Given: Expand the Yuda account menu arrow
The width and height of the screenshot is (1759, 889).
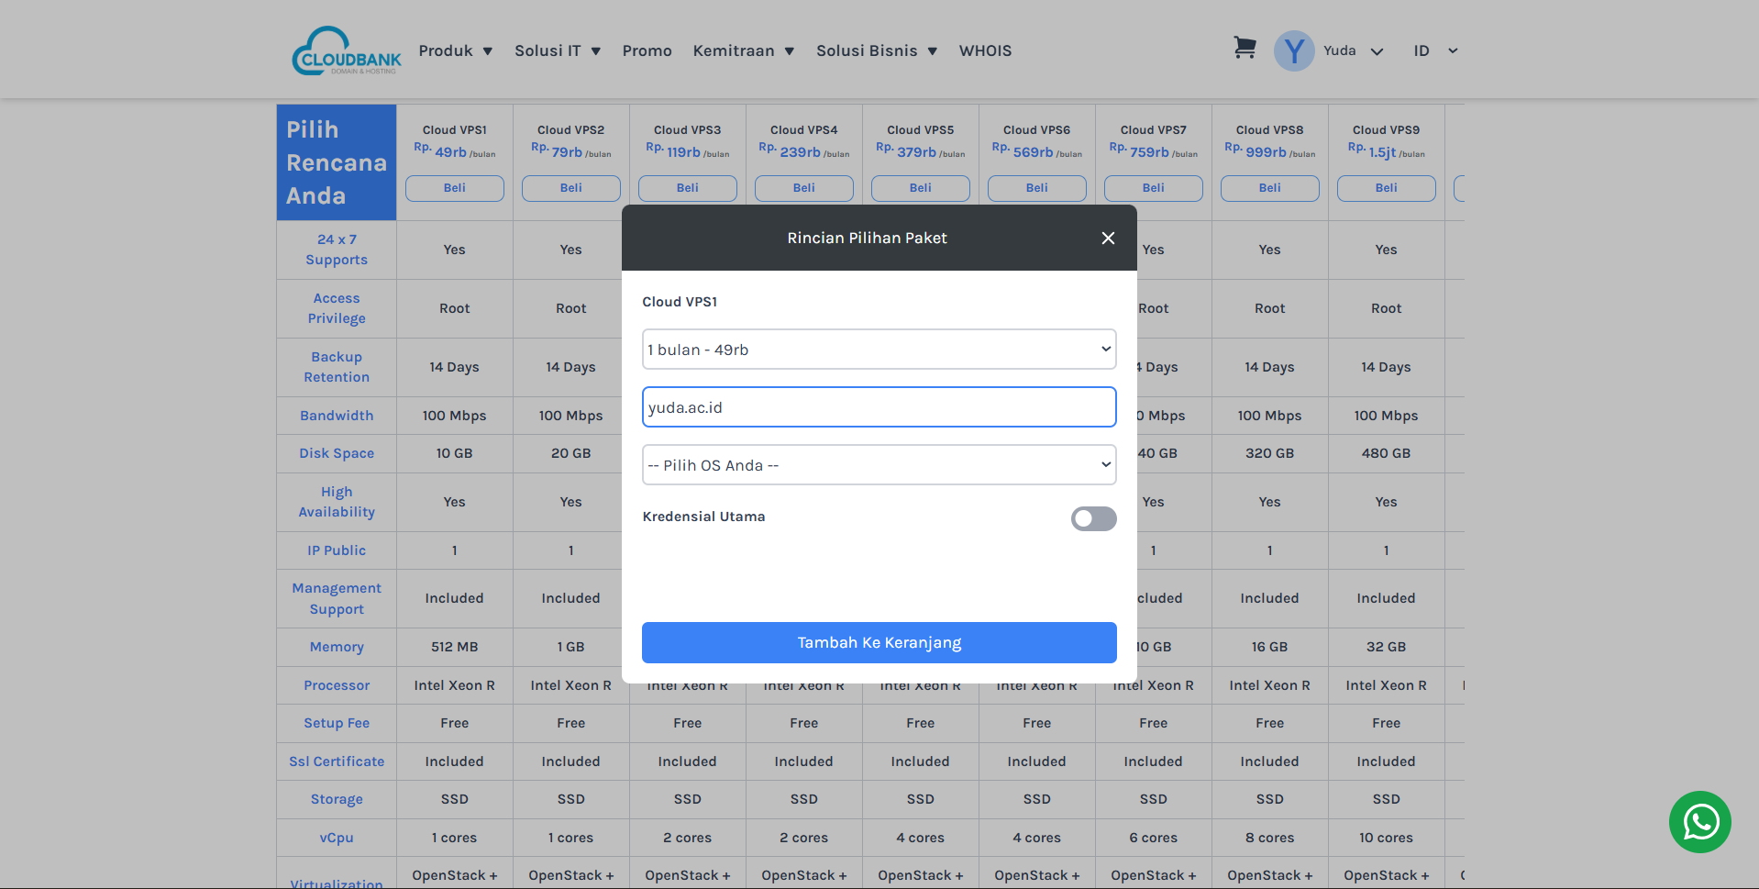Looking at the screenshot, I should [1377, 52].
